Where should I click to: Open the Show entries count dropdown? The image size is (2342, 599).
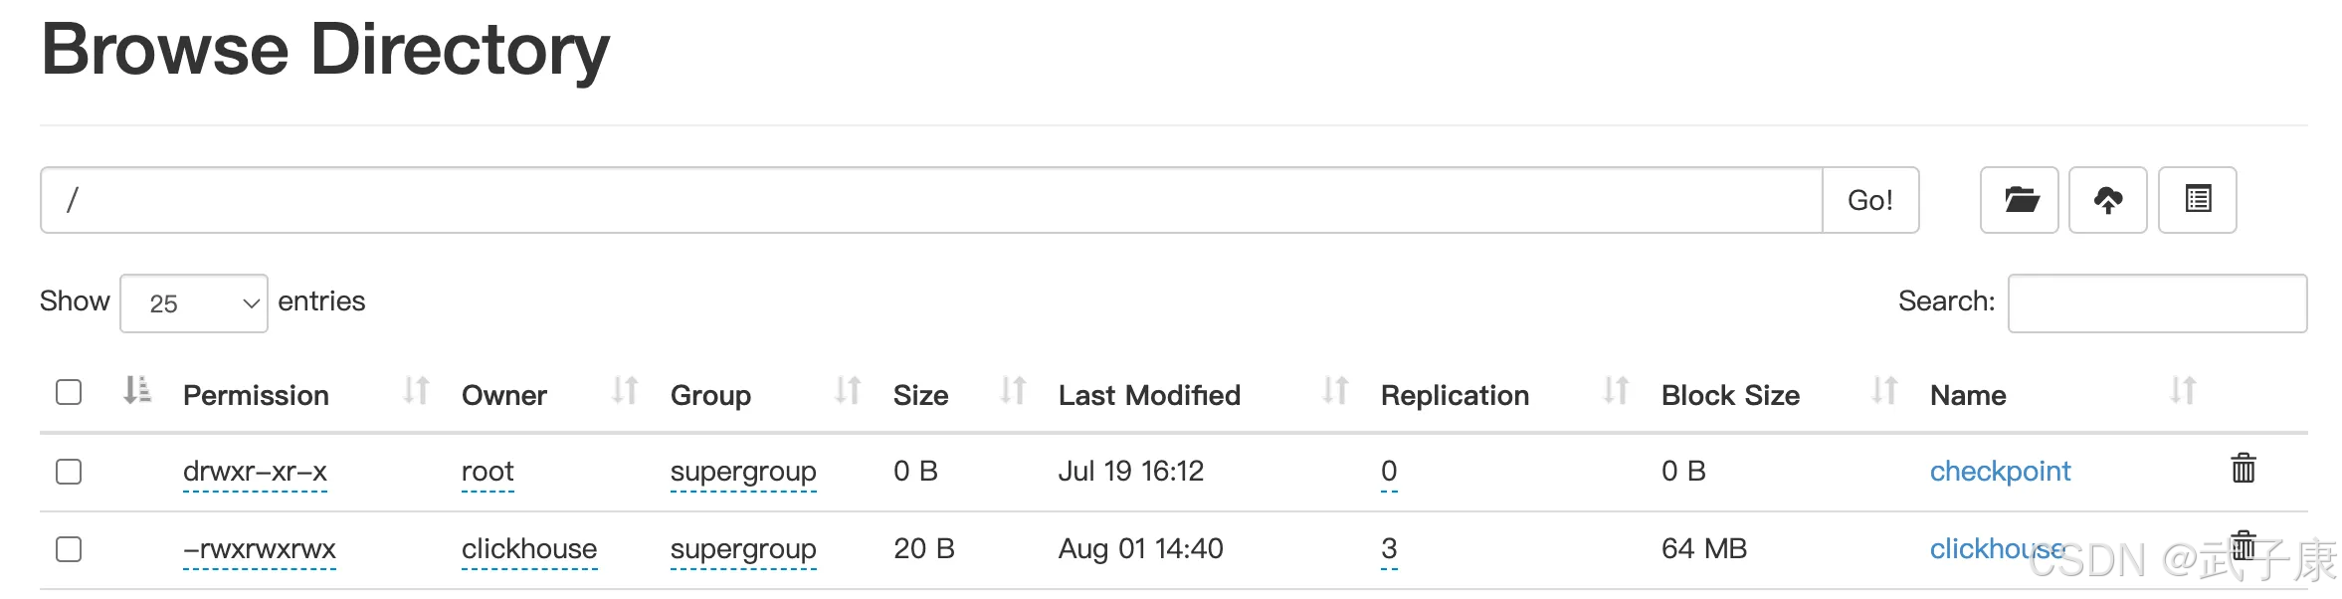[194, 303]
